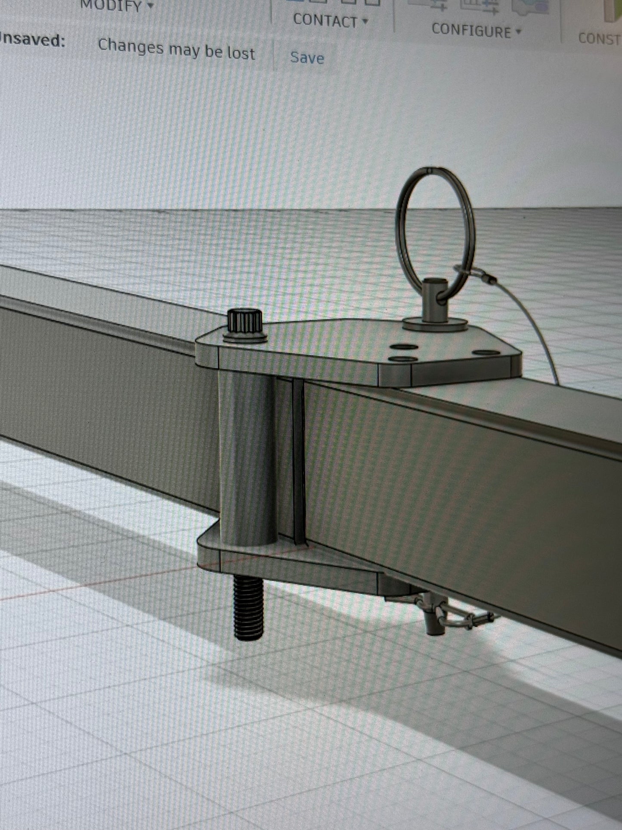
Task: Select the top bracket plate face
Action: 344,342
